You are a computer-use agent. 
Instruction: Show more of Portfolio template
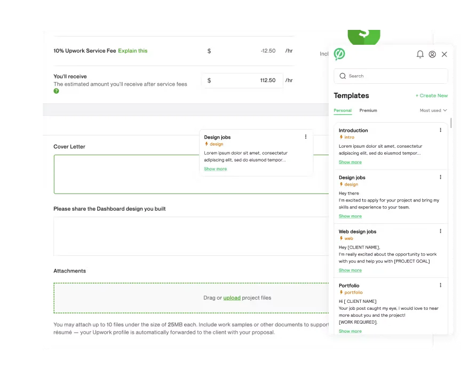click(x=350, y=331)
